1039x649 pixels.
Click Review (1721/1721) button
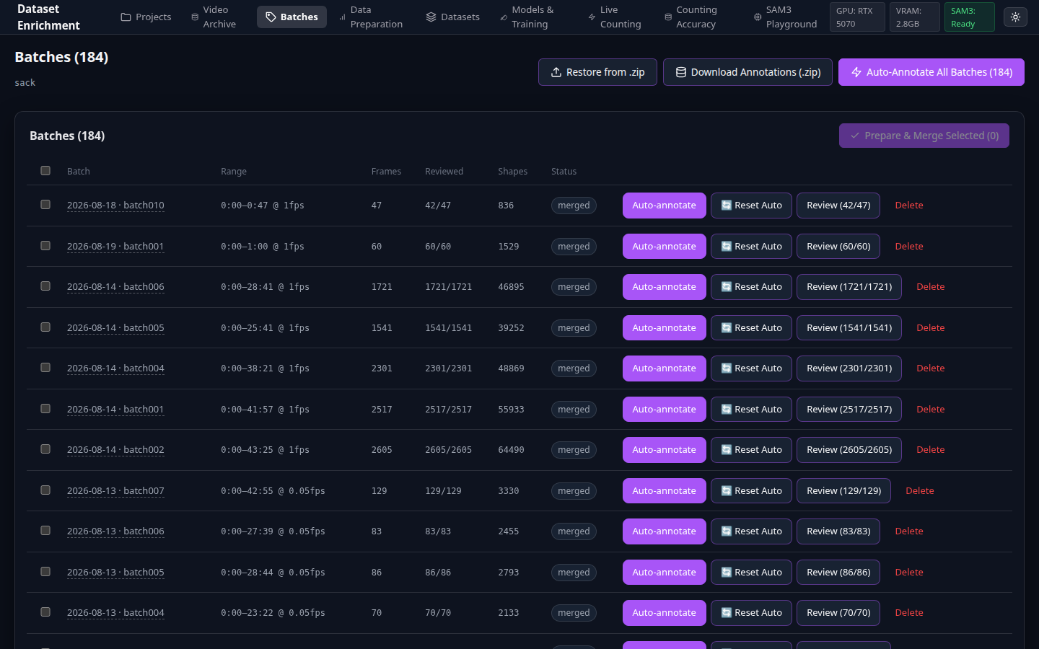click(x=849, y=287)
